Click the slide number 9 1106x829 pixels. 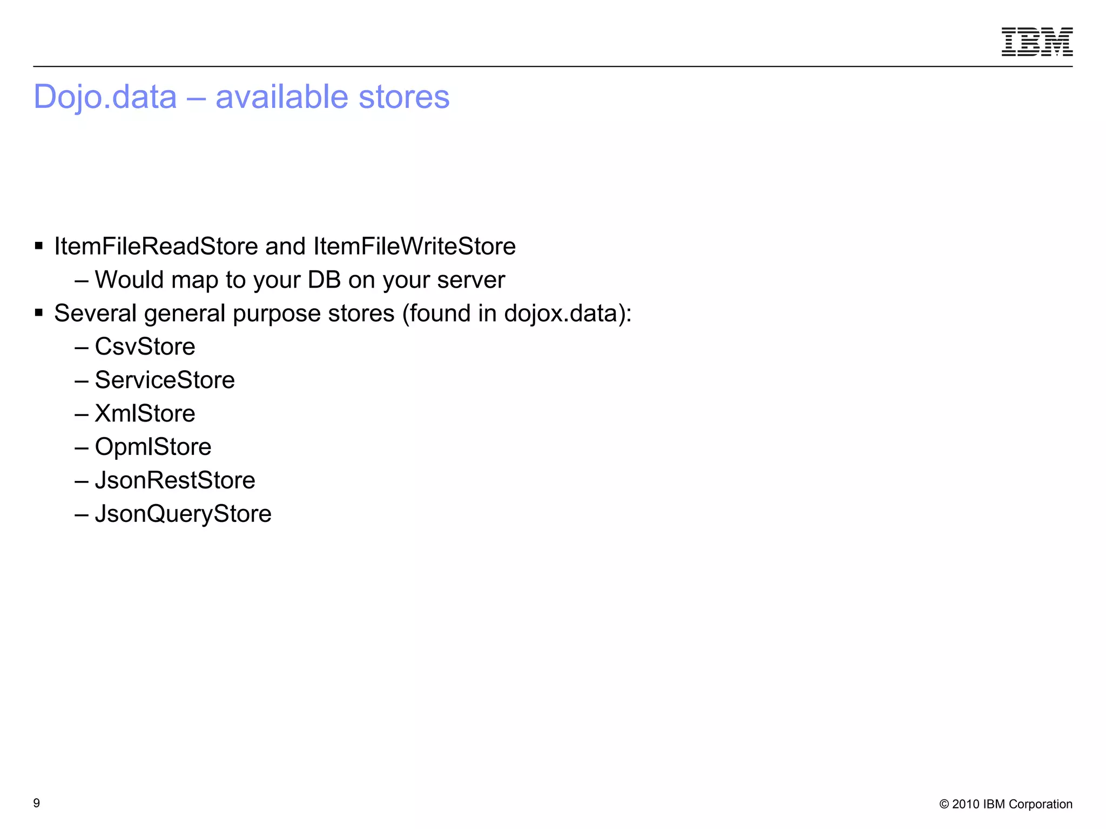point(37,803)
